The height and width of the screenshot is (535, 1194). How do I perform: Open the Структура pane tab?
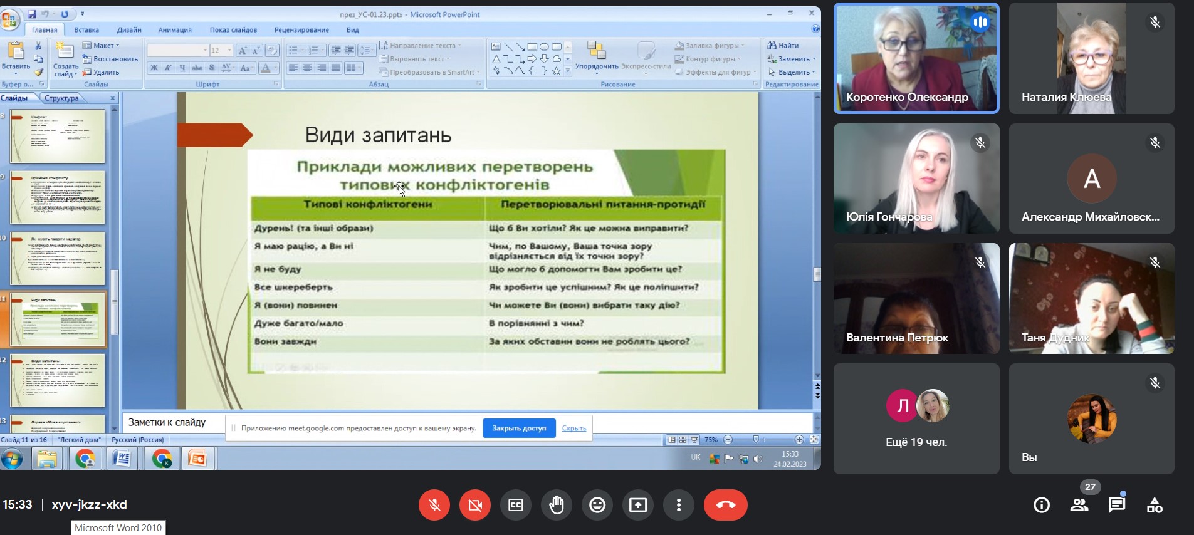[x=61, y=98]
